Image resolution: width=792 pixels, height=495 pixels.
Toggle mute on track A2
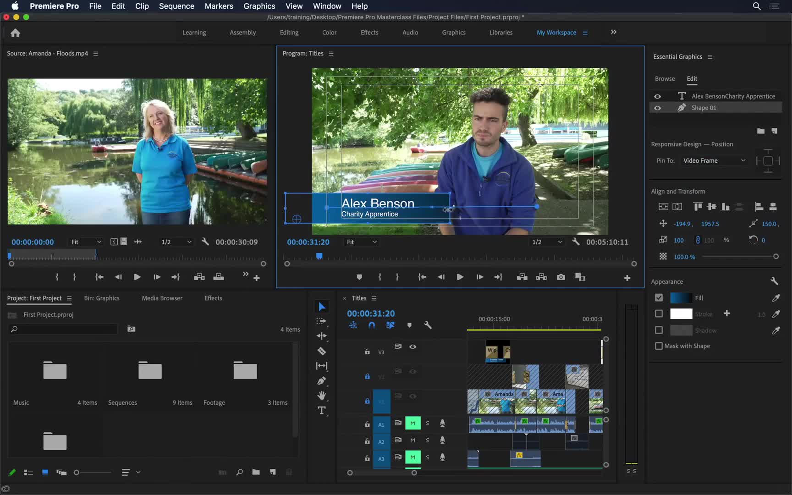(x=412, y=440)
